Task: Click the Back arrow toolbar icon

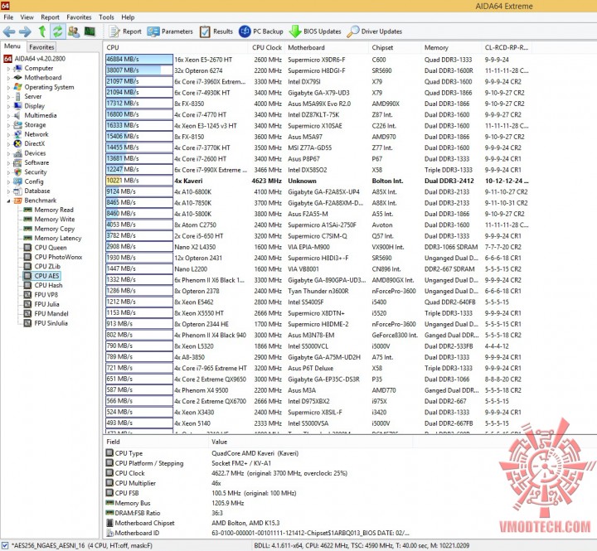Action: [x=9, y=31]
